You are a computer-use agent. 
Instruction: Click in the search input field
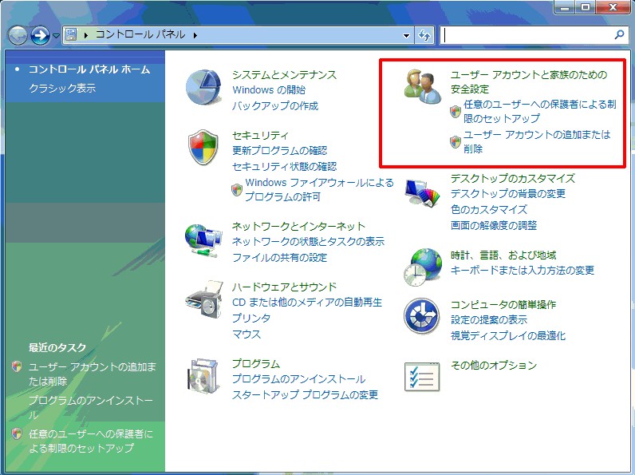[527, 36]
